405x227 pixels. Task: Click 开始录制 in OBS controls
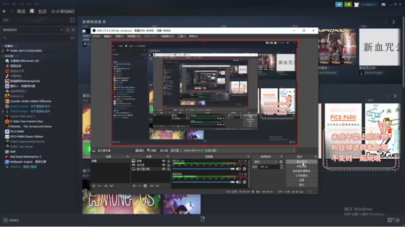click(x=301, y=166)
